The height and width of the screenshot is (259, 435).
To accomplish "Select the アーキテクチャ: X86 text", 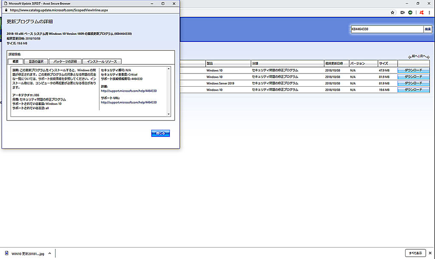I will pos(25,95).
